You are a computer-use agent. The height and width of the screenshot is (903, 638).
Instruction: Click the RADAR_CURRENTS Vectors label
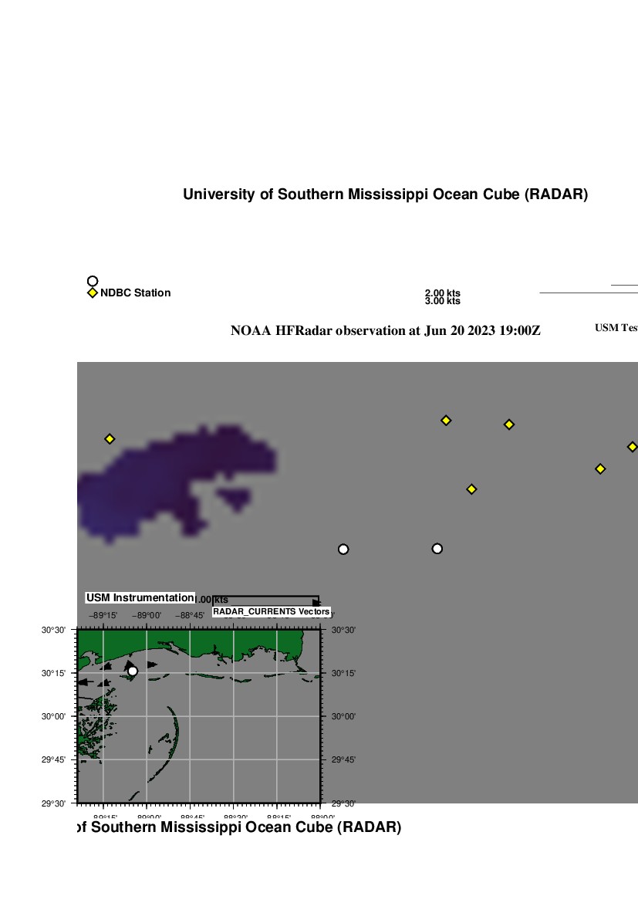click(271, 612)
